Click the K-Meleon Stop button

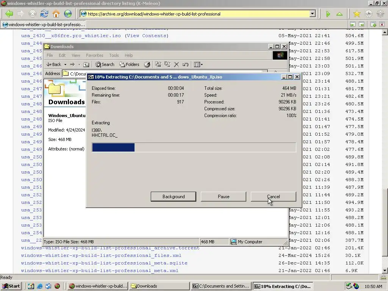point(33,14)
